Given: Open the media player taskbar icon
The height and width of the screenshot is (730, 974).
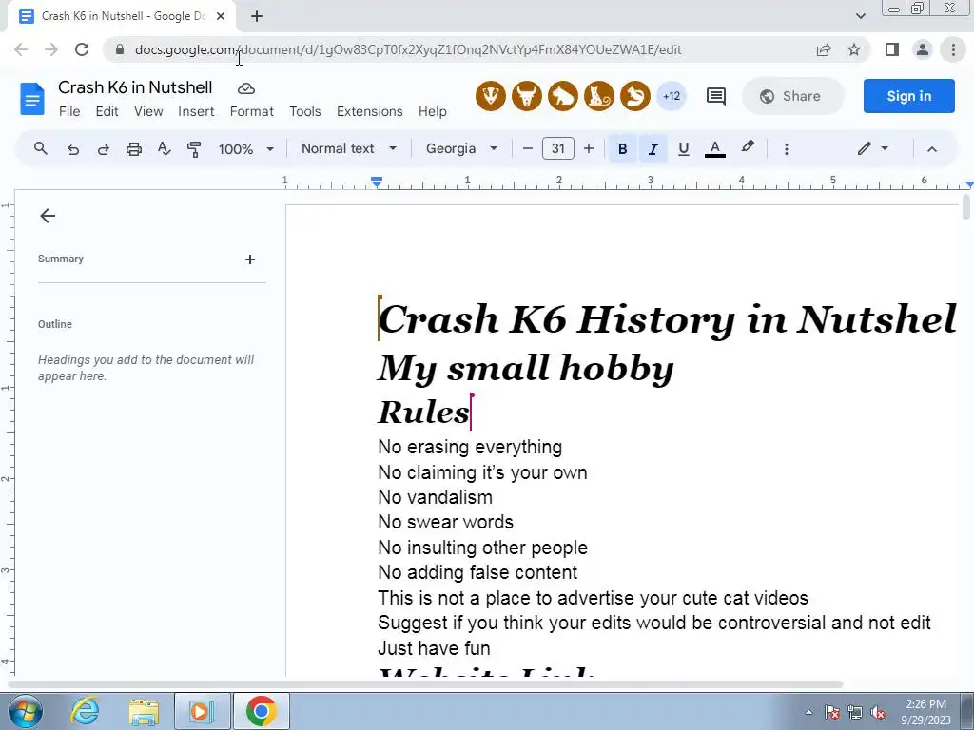Looking at the screenshot, I should (x=202, y=711).
